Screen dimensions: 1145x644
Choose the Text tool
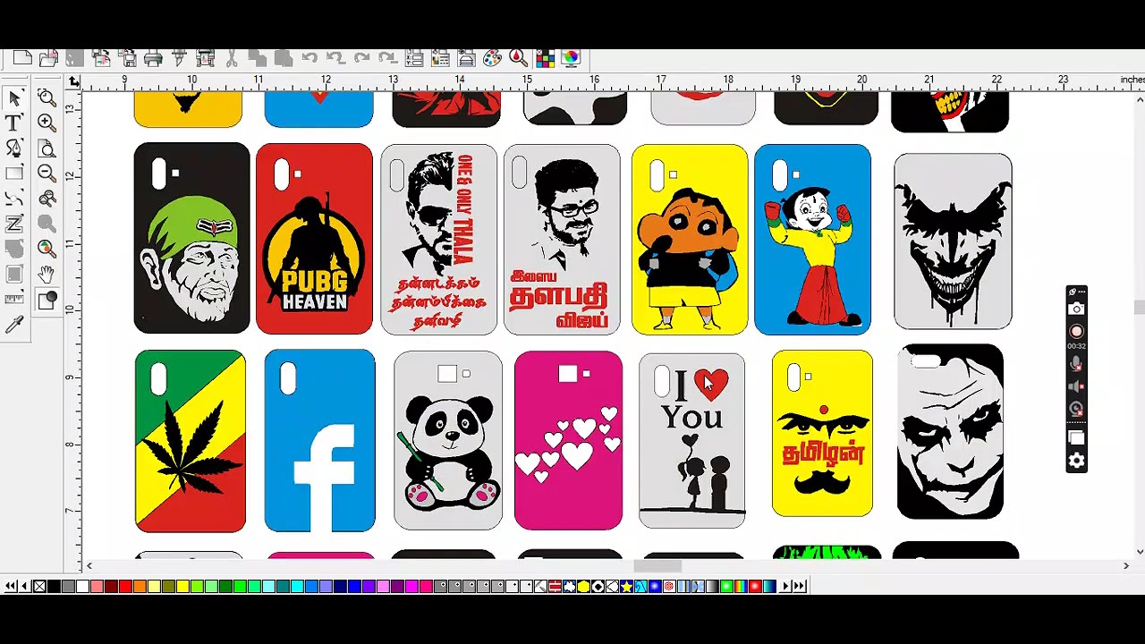pos(14,123)
